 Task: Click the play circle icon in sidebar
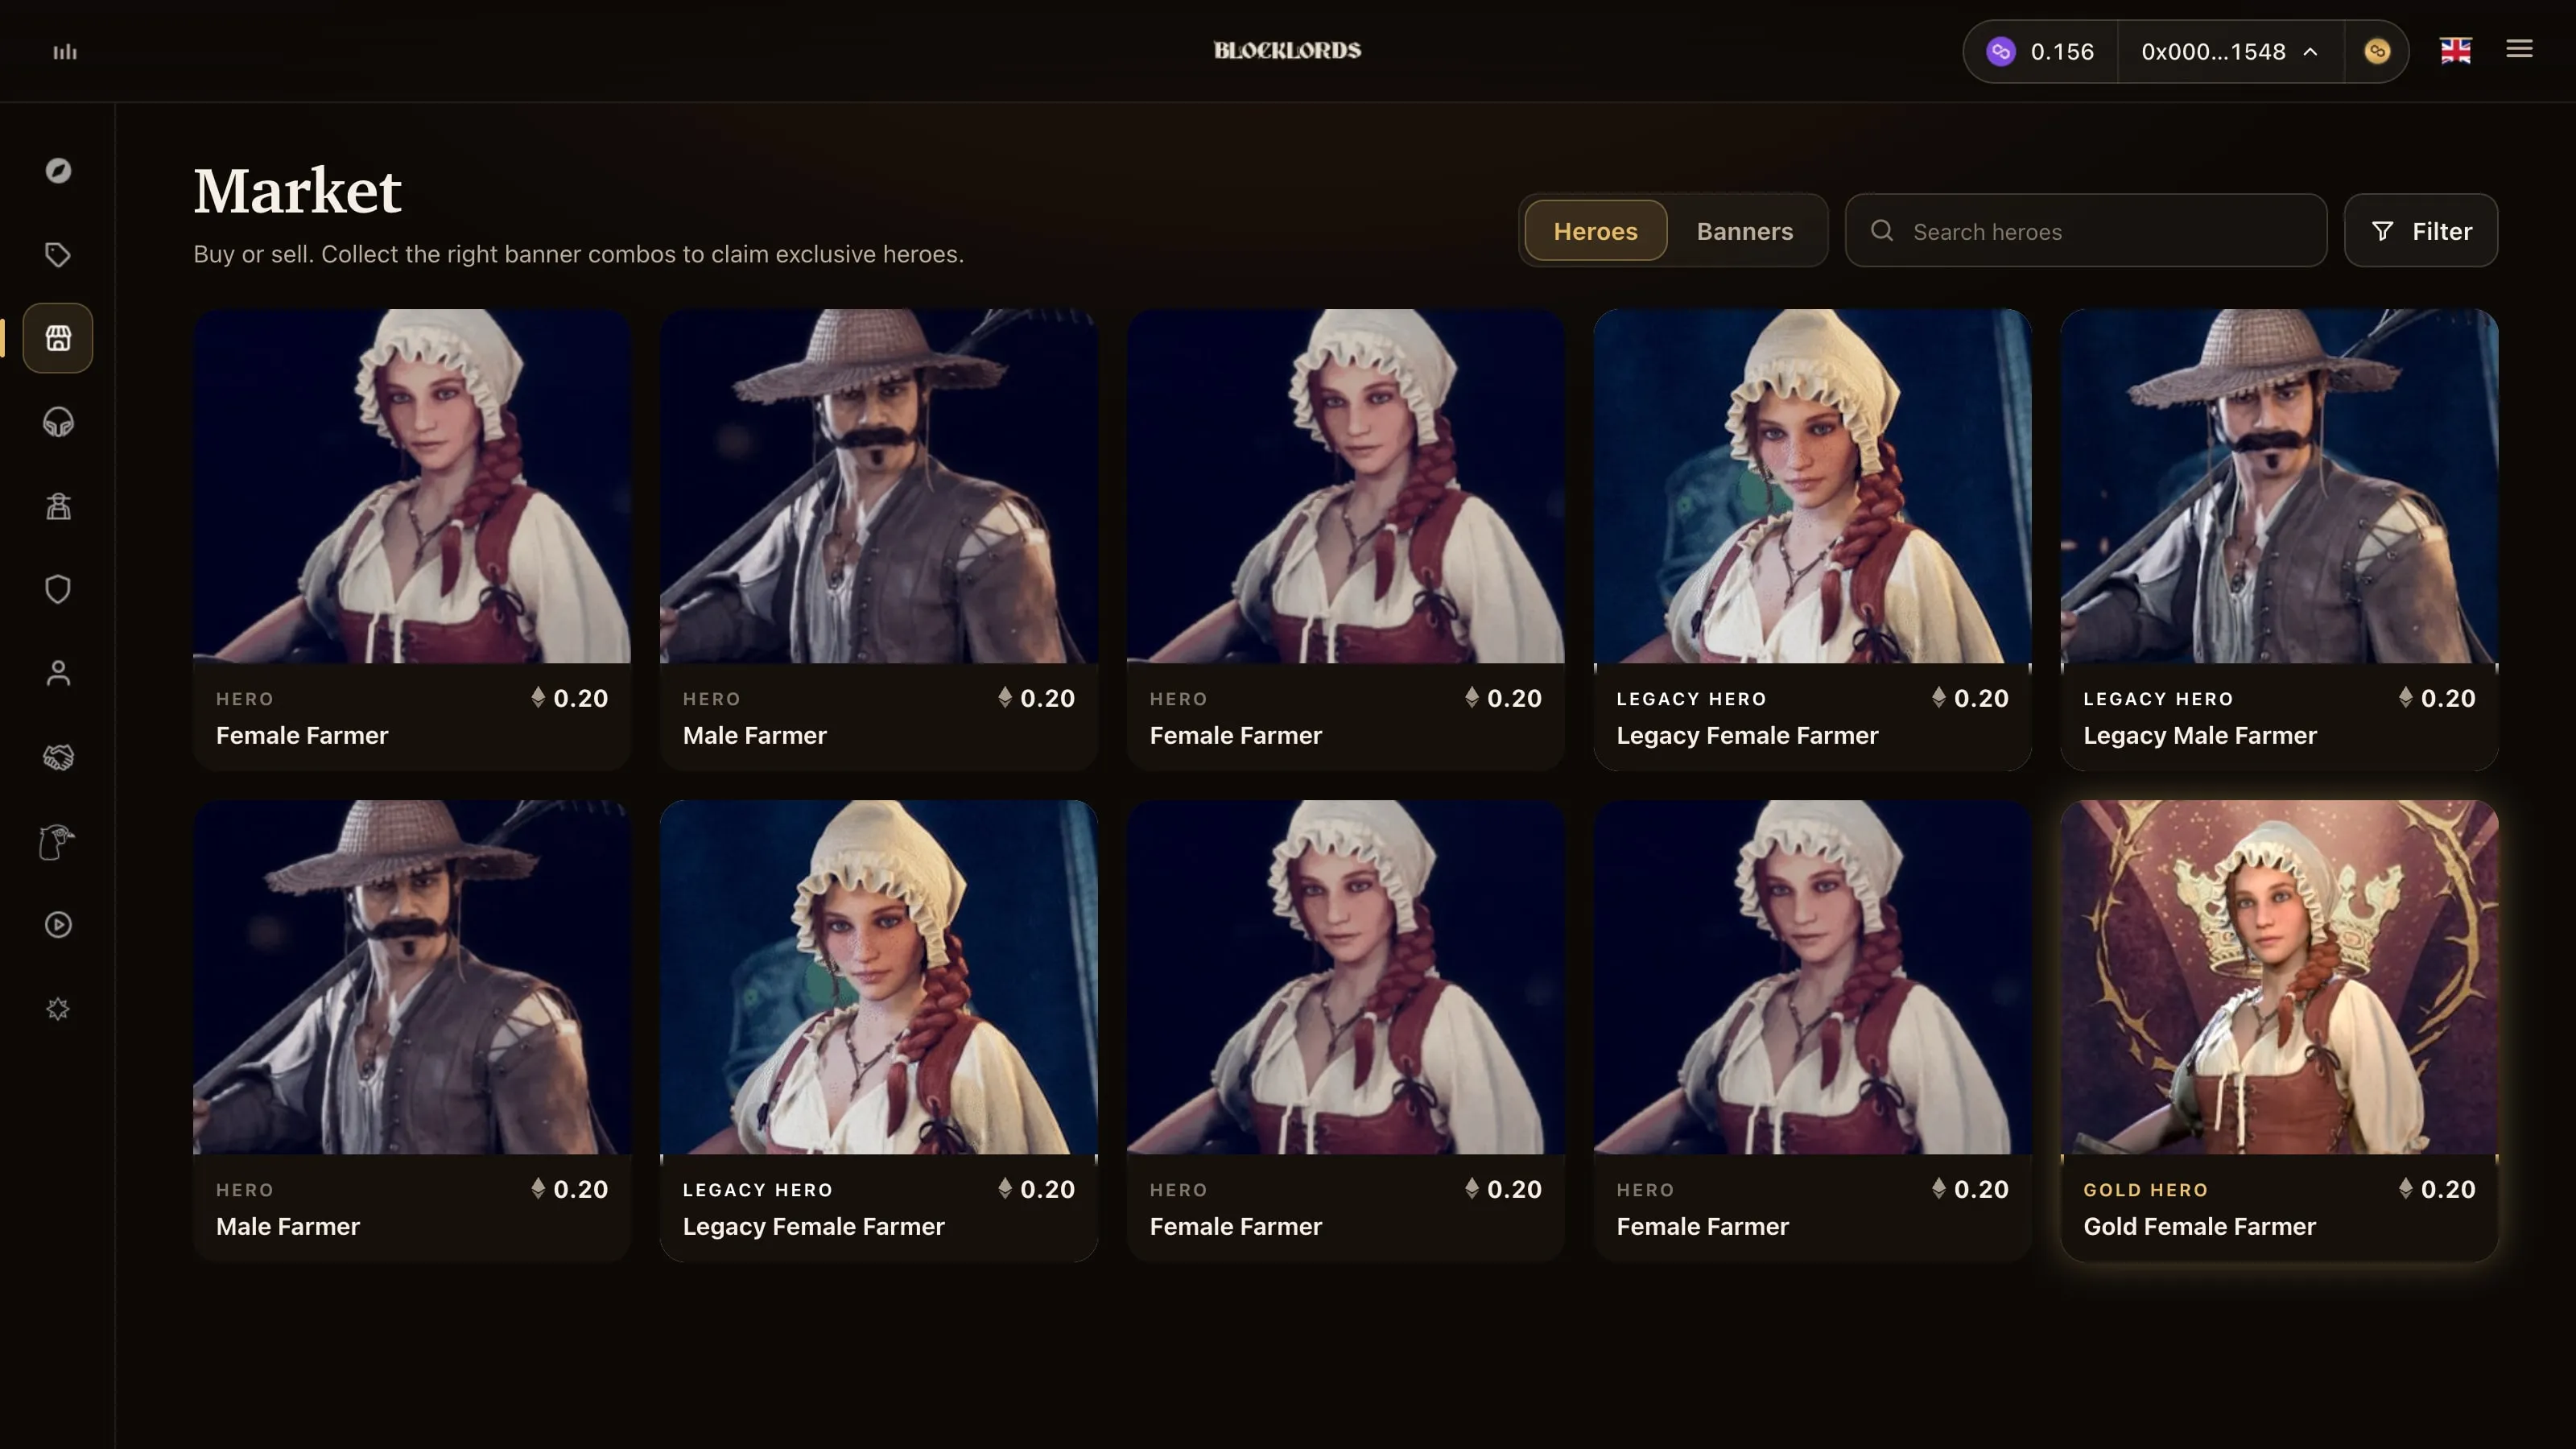pos(58,925)
